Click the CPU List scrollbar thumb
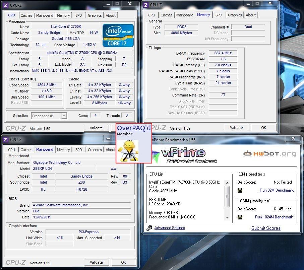 [x=227, y=196]
